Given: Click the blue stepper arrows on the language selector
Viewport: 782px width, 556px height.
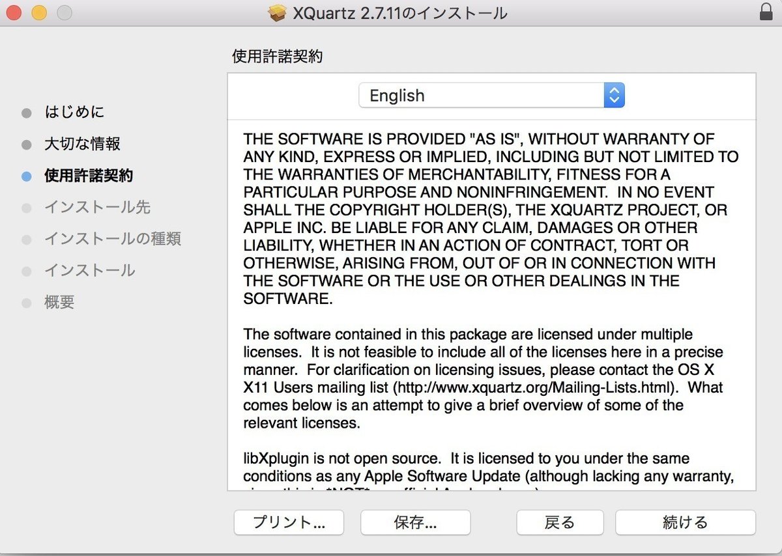Looking at the screenshot, I should (613, 95).
